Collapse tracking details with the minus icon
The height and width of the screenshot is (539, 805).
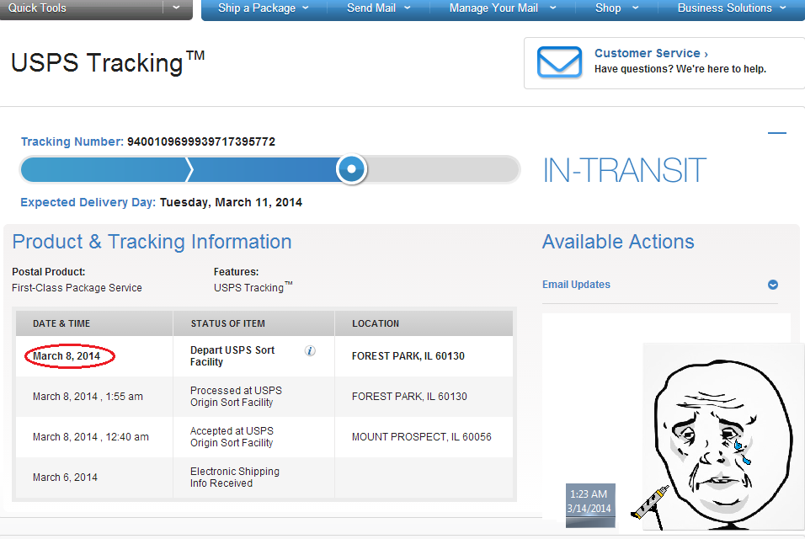776,133
